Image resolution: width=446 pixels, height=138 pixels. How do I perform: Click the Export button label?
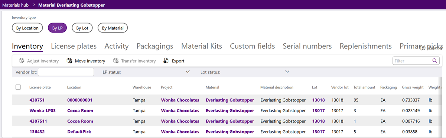(x=178, y=61)
